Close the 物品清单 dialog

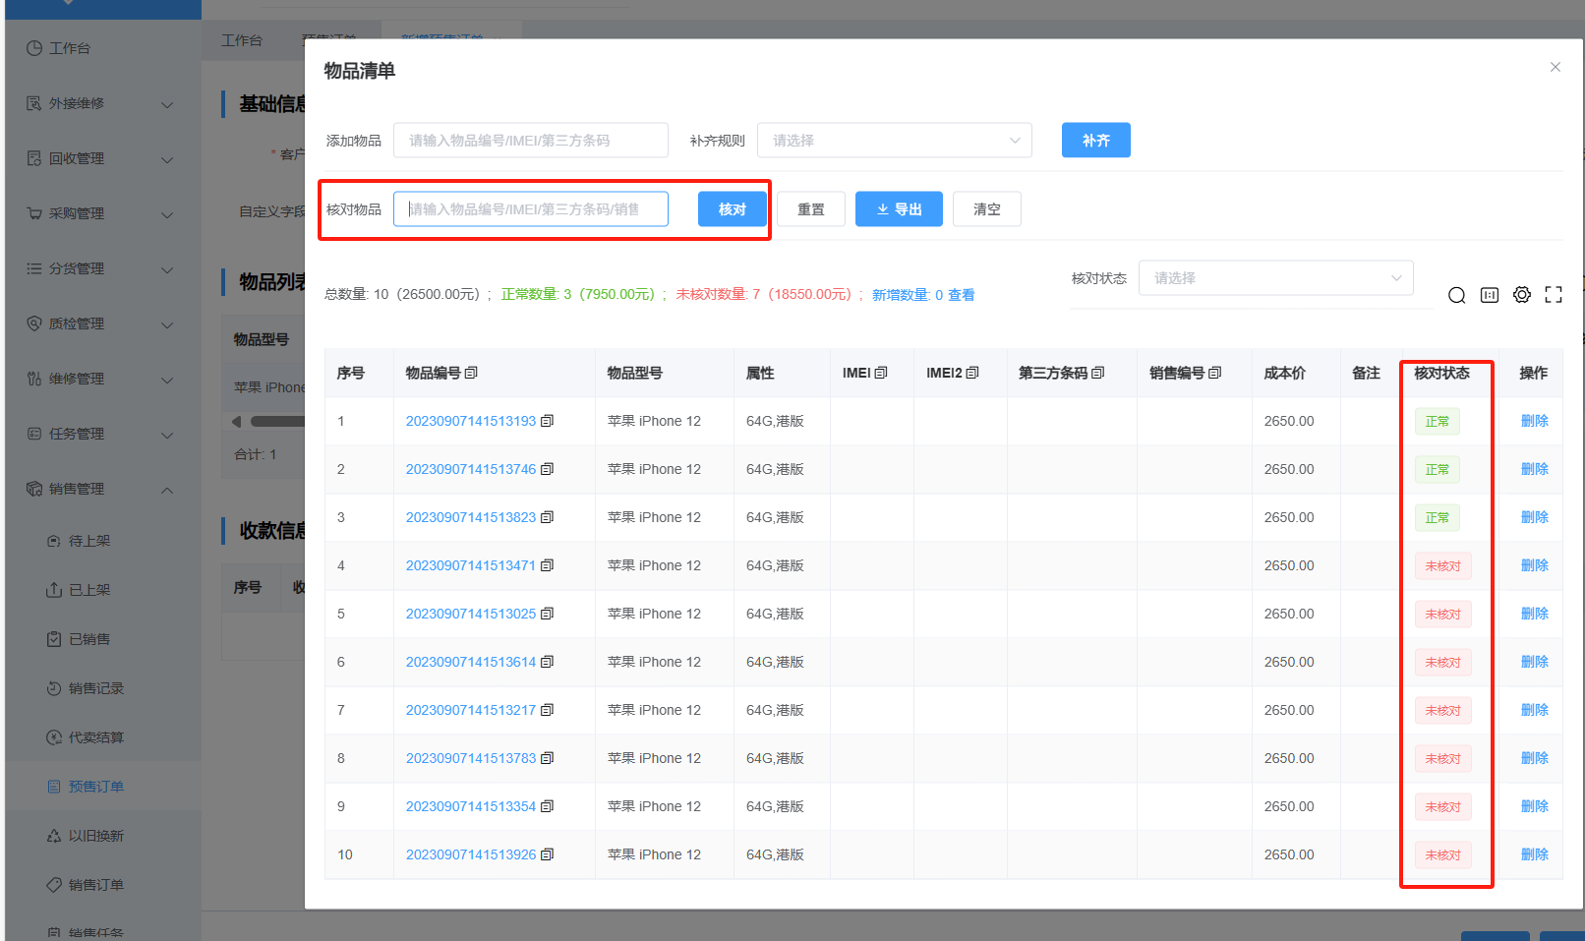tap(1556, 67)
